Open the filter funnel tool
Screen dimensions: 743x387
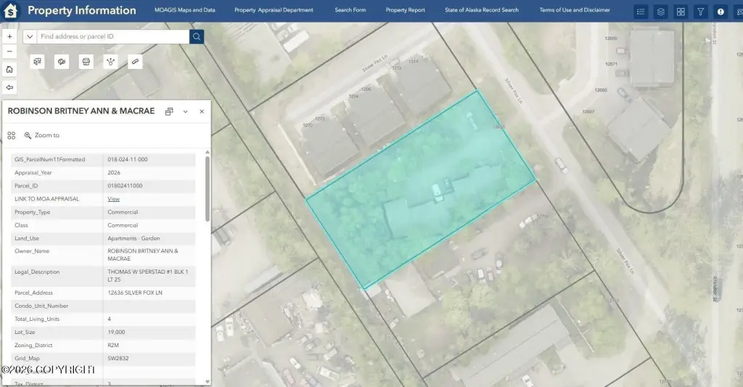point(700,12)
